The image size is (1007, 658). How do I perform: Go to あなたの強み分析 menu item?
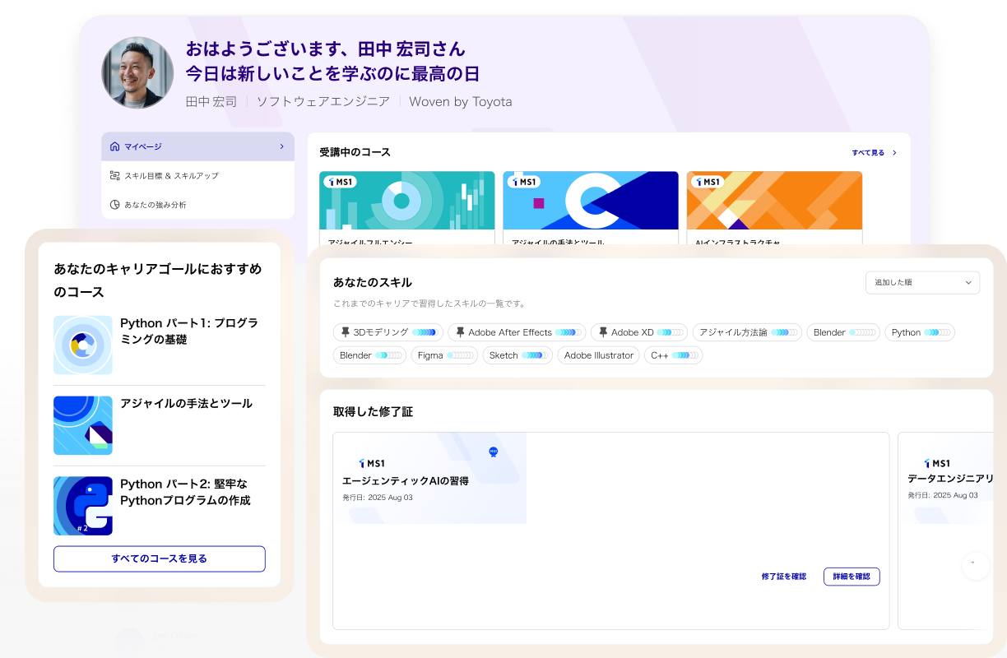197,204
